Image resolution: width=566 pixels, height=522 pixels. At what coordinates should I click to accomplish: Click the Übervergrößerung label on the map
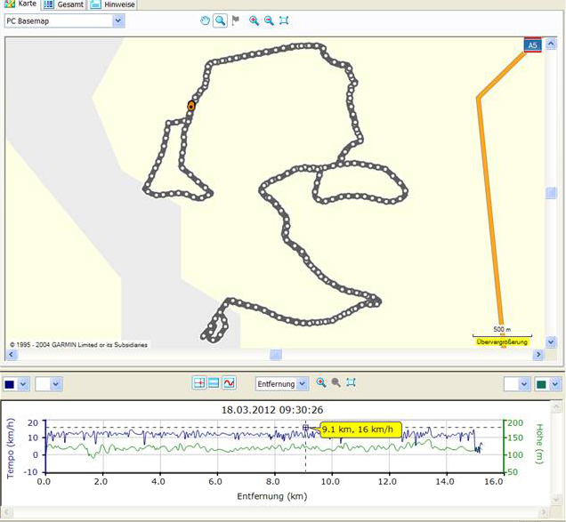click(x=502, y=341)
